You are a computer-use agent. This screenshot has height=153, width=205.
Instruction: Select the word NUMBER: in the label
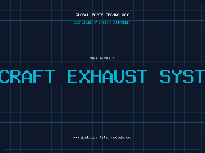[108, 58]
